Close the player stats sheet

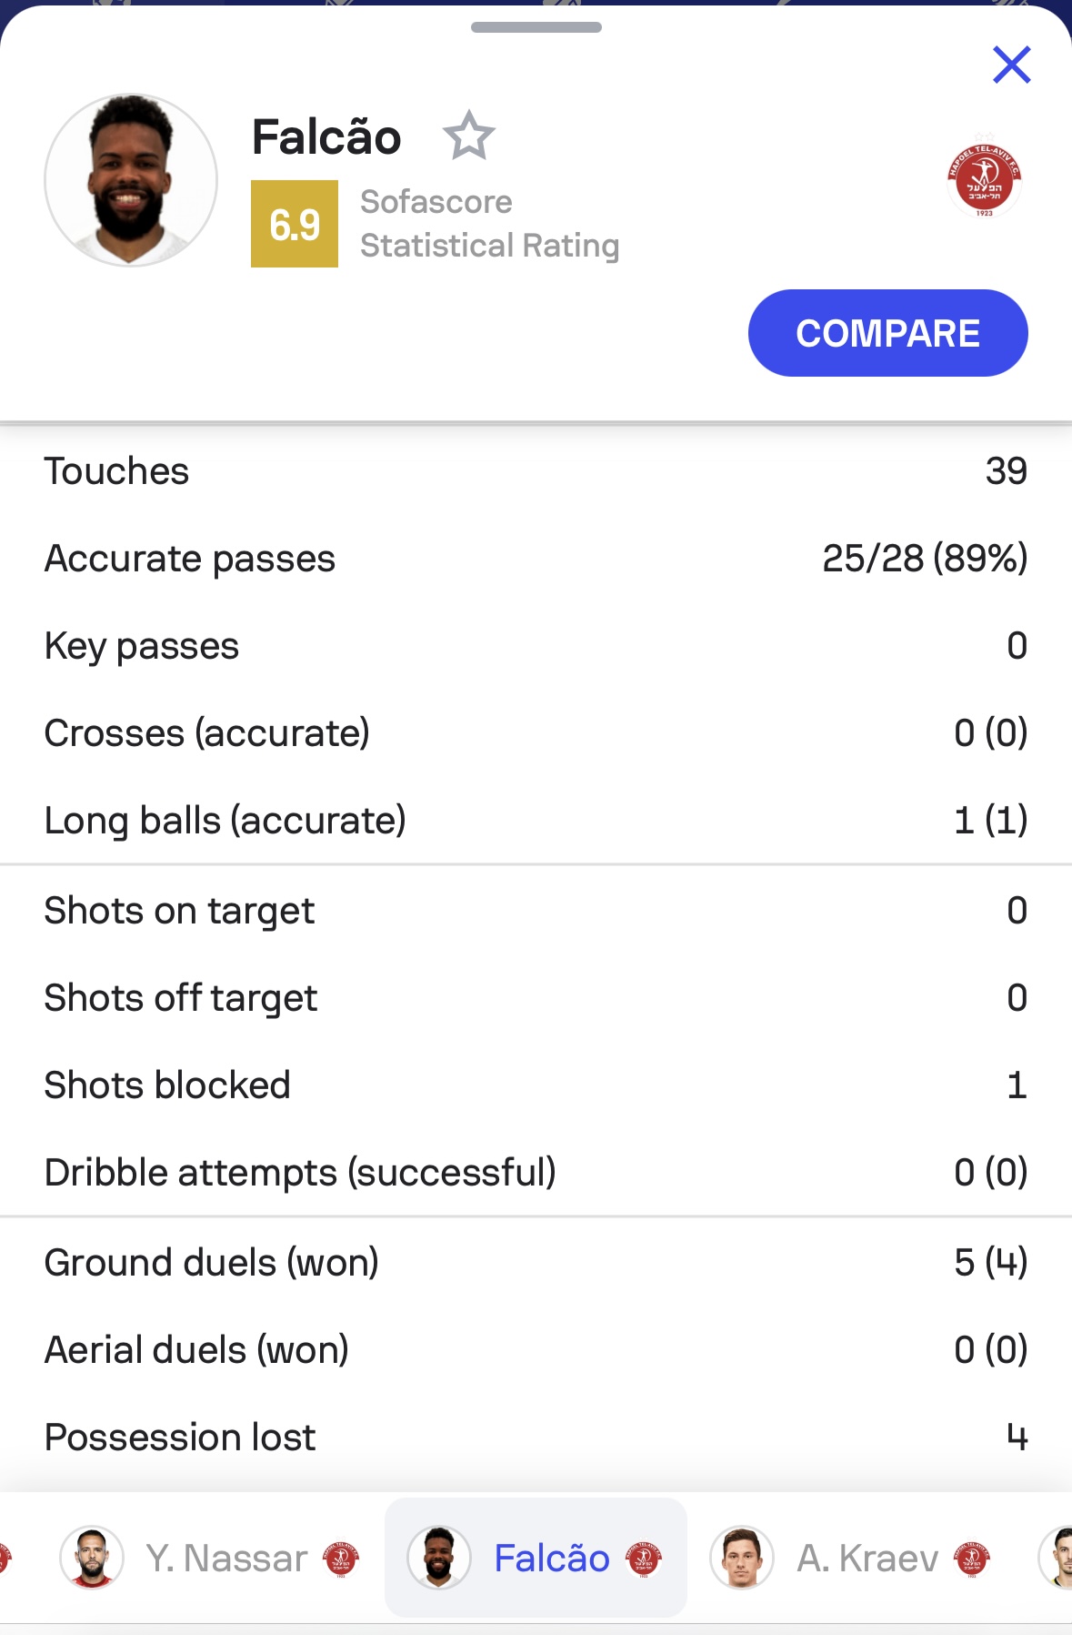coord(1011,65)
